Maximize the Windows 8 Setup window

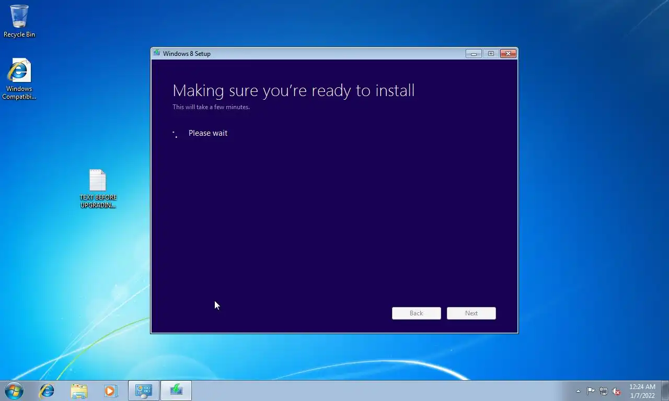click(x=491, y=53)
